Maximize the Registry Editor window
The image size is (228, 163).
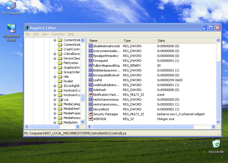211,27
